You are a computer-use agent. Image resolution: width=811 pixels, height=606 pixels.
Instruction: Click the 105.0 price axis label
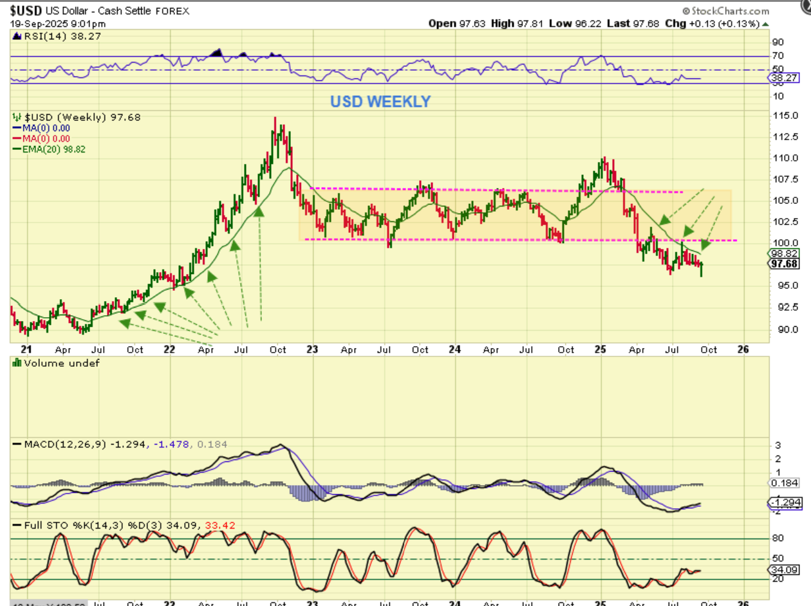point(787,200)
